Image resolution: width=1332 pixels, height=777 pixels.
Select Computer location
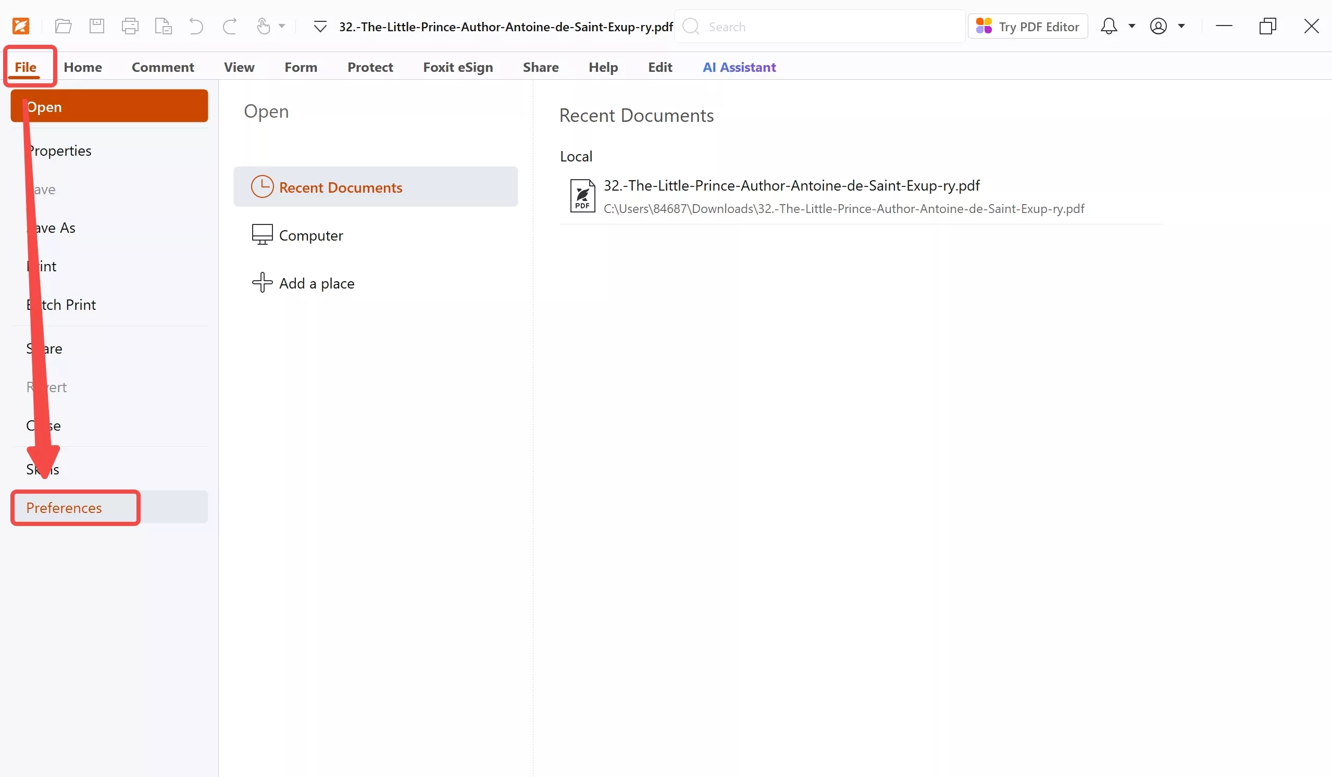click(376, 235)
